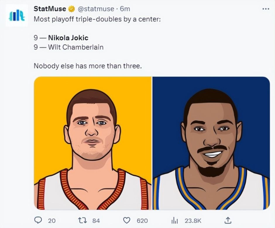Open the Nikola Jokic illustration on yellow

(x=92, y=143)
